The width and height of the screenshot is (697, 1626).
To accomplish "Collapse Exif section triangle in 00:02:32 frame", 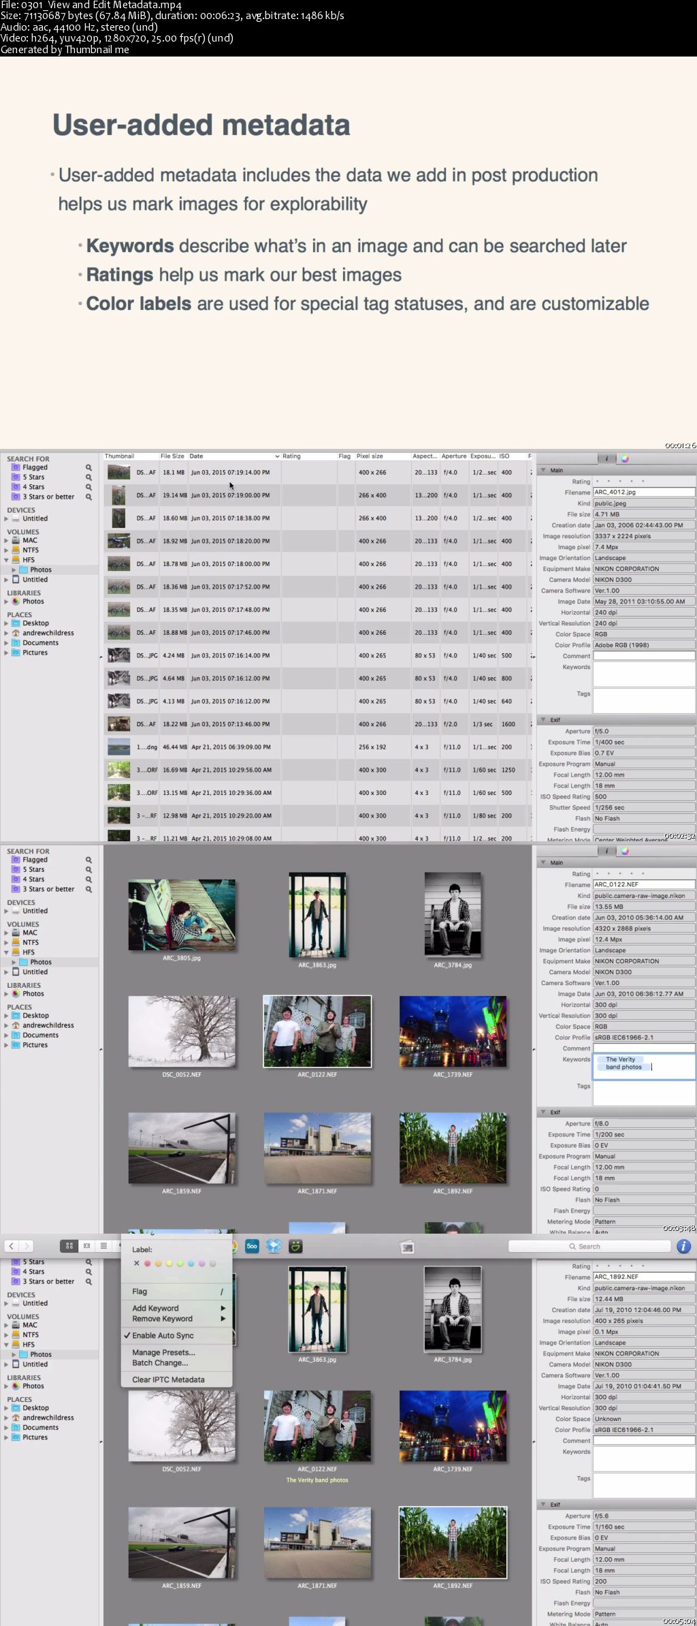I will (x=543, y=720).
